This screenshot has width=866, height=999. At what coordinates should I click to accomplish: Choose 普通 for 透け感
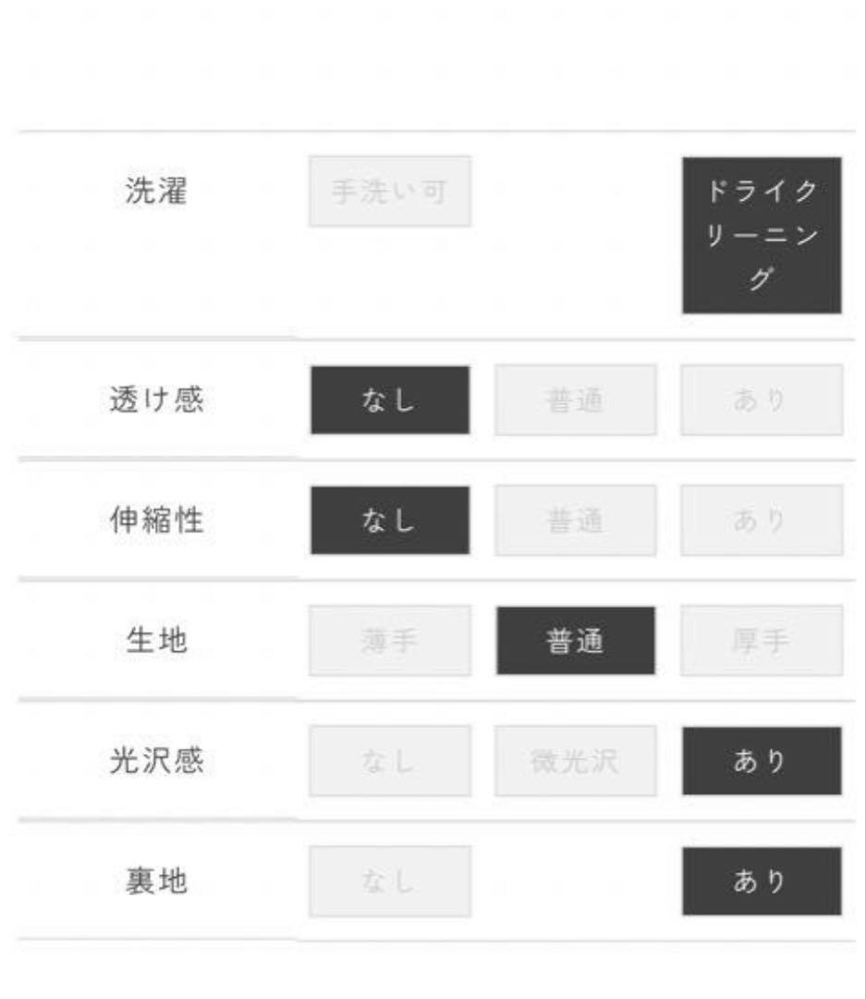click(x=576, y=401)
